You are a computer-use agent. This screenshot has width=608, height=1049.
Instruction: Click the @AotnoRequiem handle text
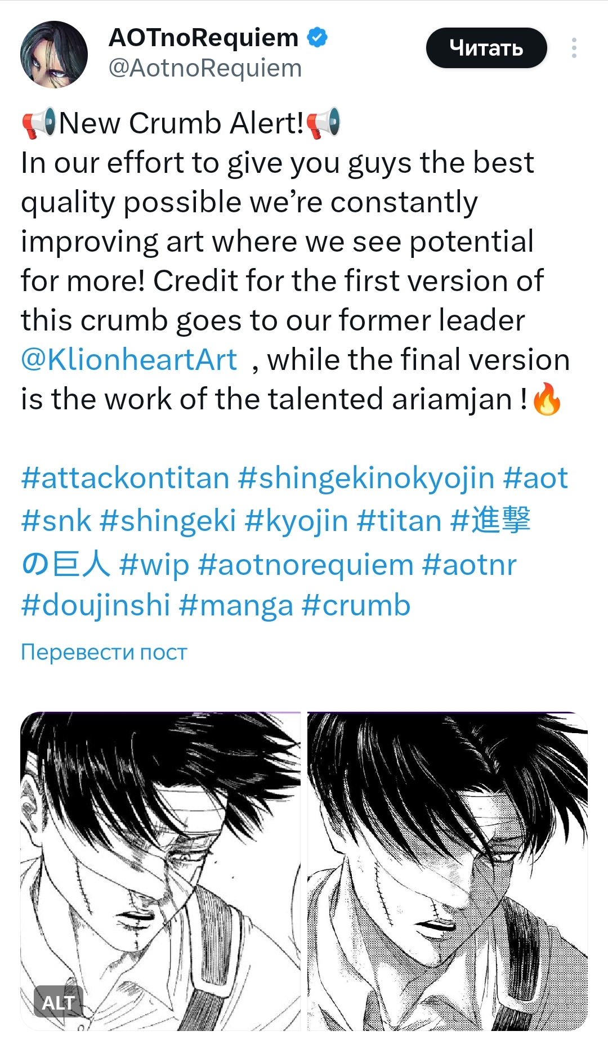pos(205,69)
